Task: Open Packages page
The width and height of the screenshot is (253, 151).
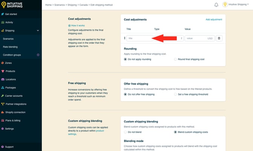Action: click(x=11, y=88)
